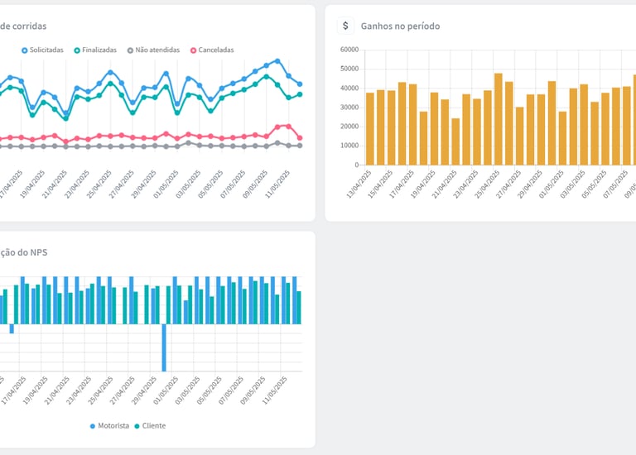
Task: Click the pink Canceladas legend marker
Action: tap(194, 50)
